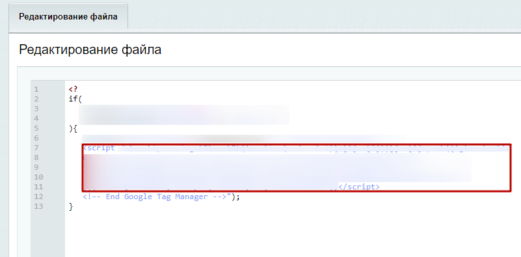Click the "Редактирование файла" page heading
The height and width of the screenshot is (257, 521).
point(90,49)
